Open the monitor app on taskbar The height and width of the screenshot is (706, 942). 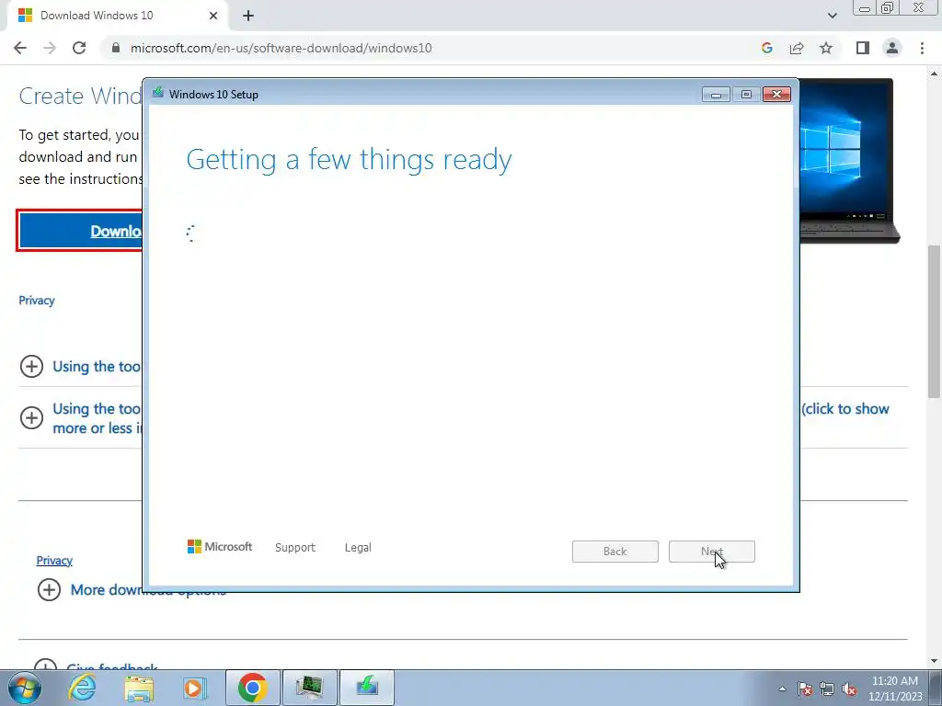(309, 688)
